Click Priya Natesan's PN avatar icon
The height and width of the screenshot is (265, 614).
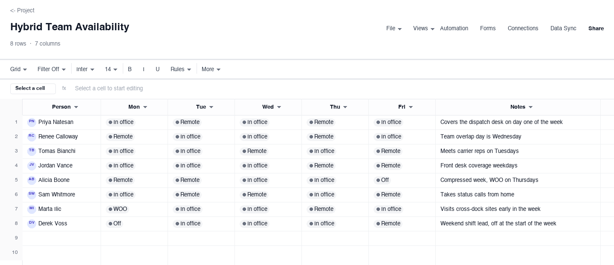(x=32, y=122)
